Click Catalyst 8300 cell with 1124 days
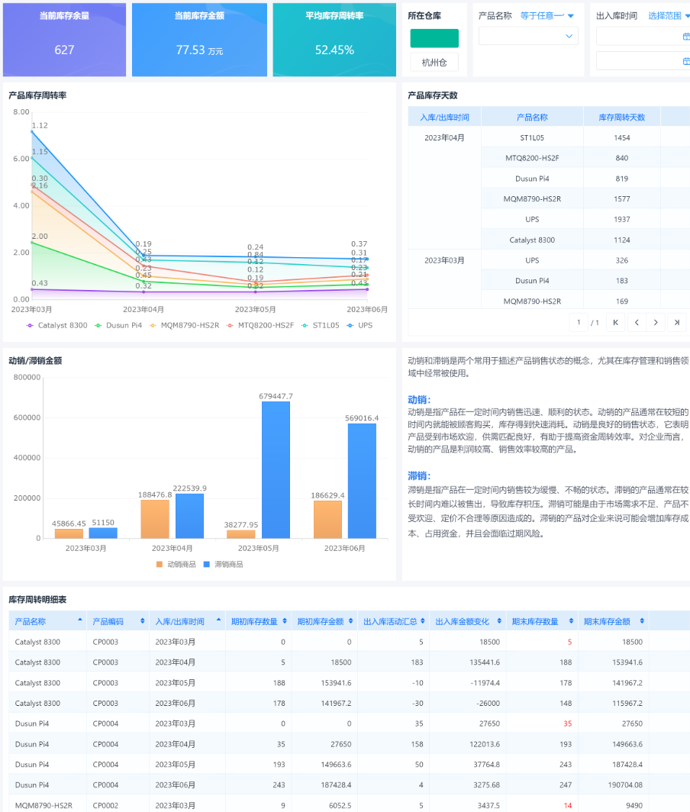 (x=532, y=240)
